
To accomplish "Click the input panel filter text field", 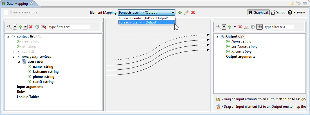I will (x=69, y=27).
